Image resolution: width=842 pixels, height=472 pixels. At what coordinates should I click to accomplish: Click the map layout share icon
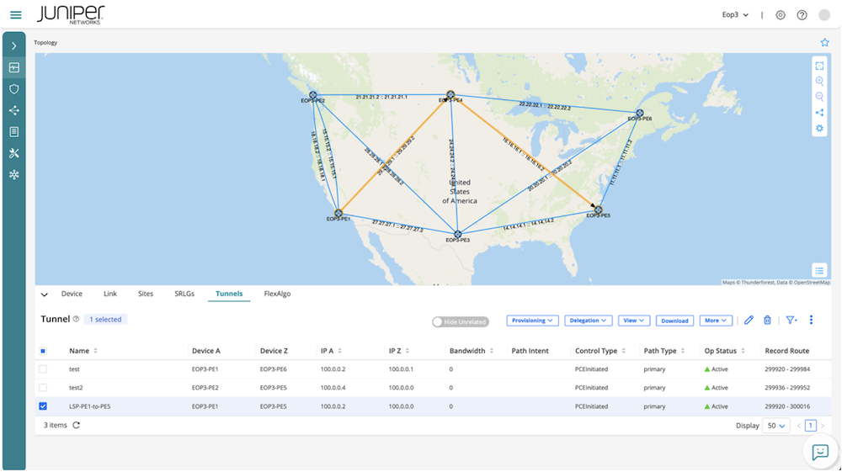tap(819, 113)
